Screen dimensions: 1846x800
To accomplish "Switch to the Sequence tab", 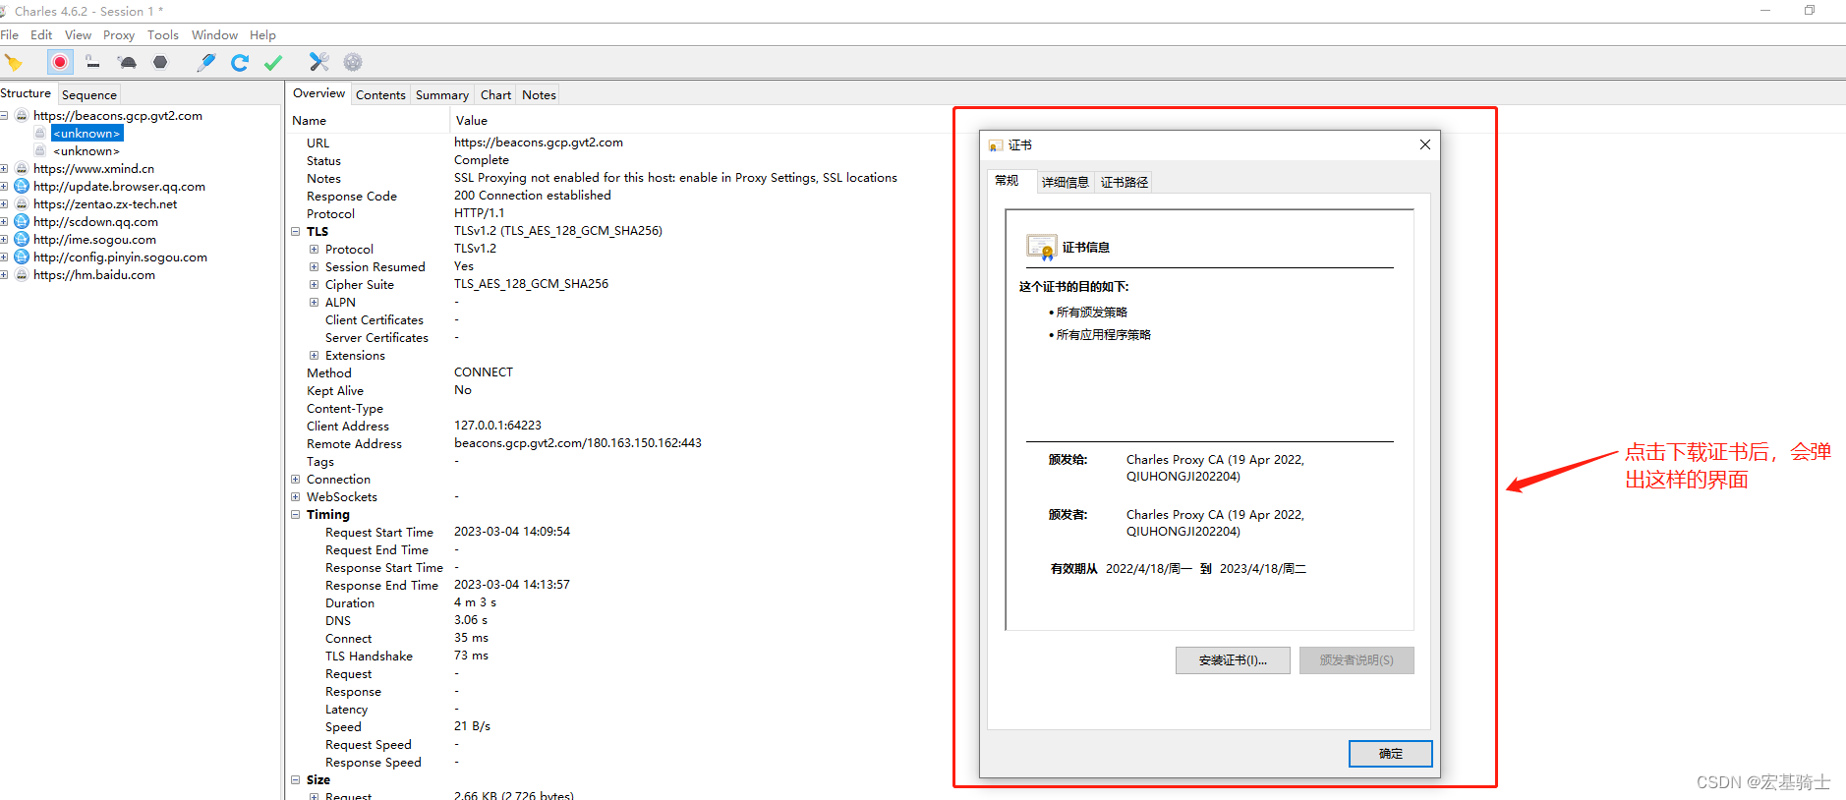I will pyautogui.click(x=88, y=95).
